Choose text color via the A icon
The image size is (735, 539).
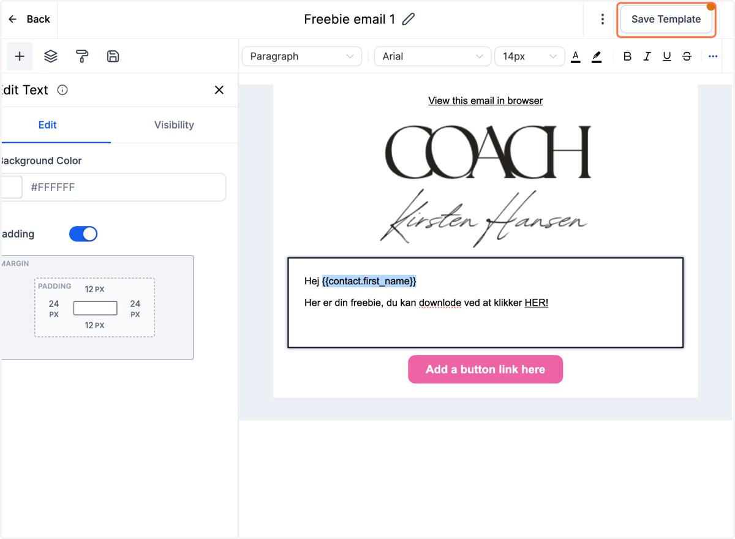(576, 56)
